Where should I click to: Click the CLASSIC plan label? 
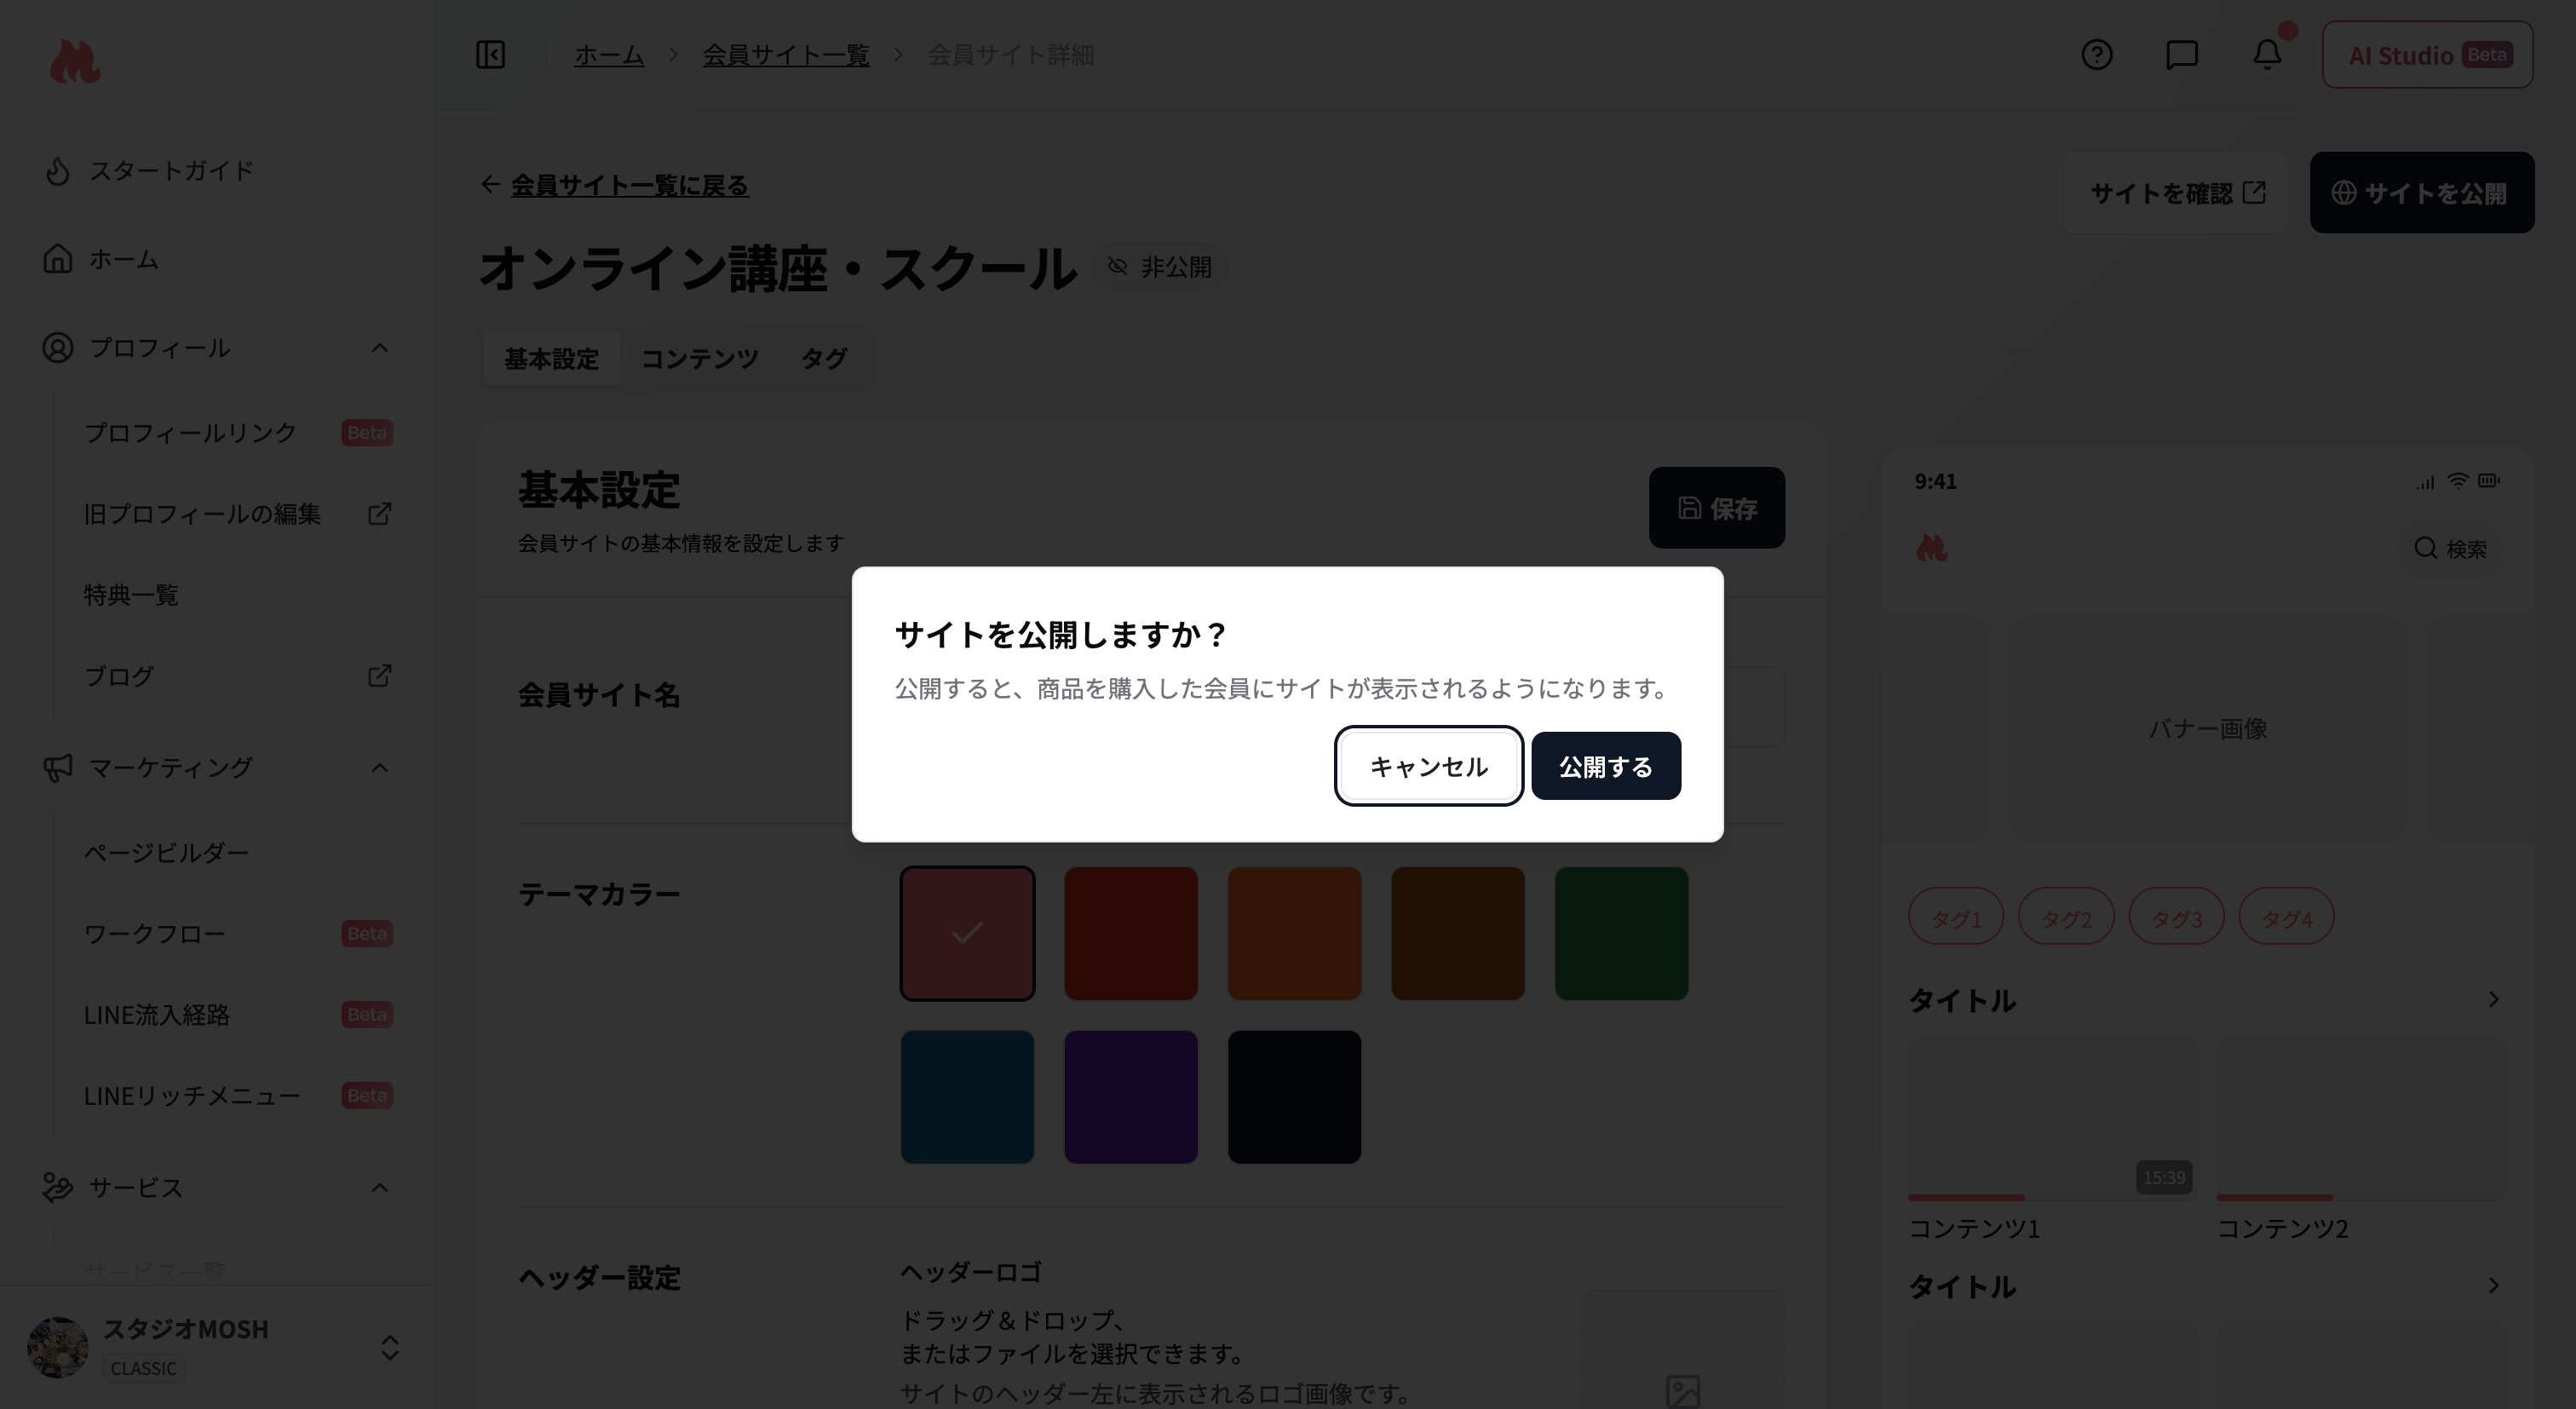pos(144,1368)
